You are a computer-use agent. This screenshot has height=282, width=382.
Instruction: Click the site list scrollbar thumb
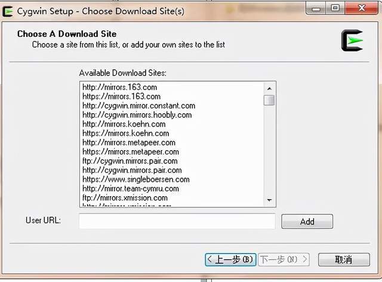(x=269, y=100)
